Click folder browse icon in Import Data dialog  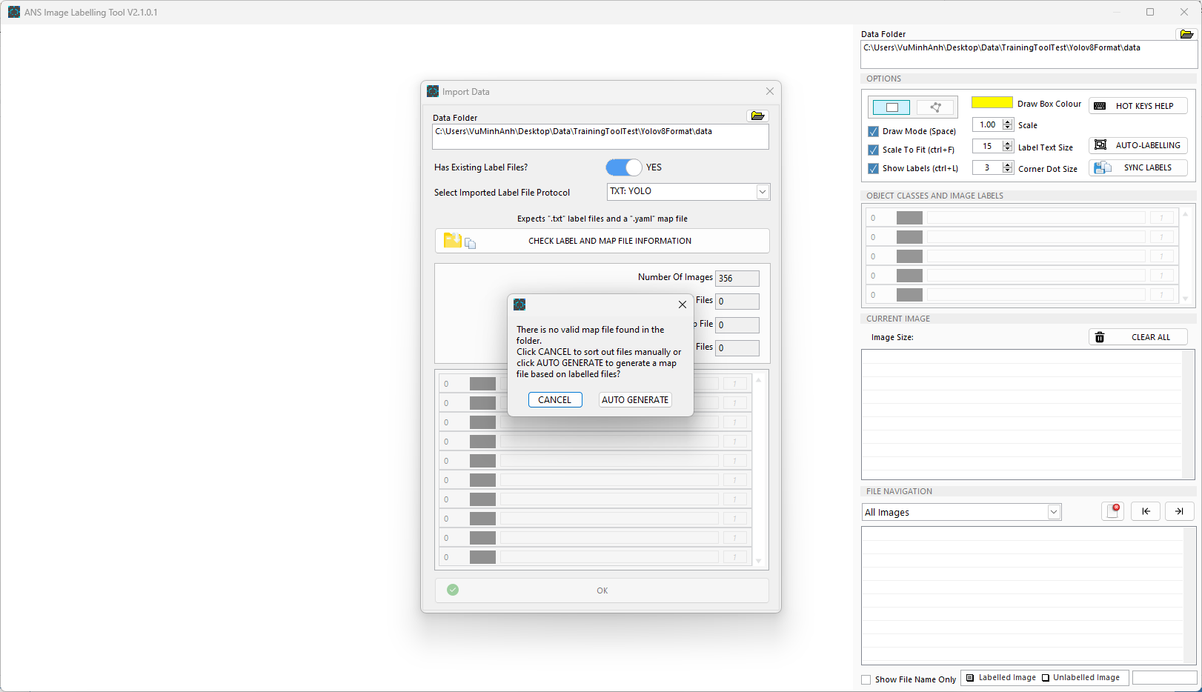pos(757,116)
